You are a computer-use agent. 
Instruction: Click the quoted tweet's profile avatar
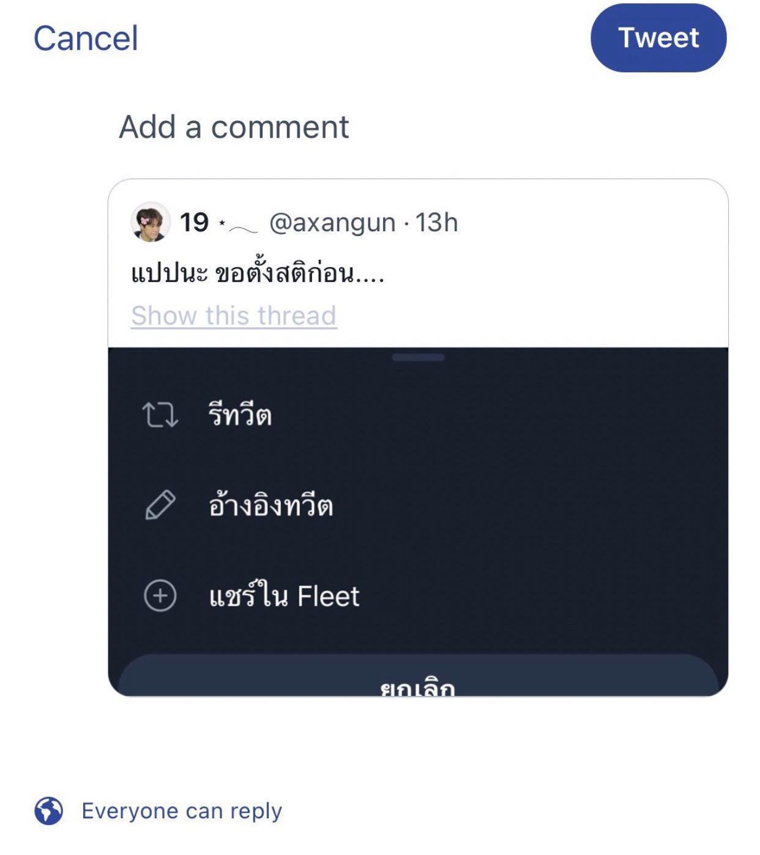click(151, 222)
